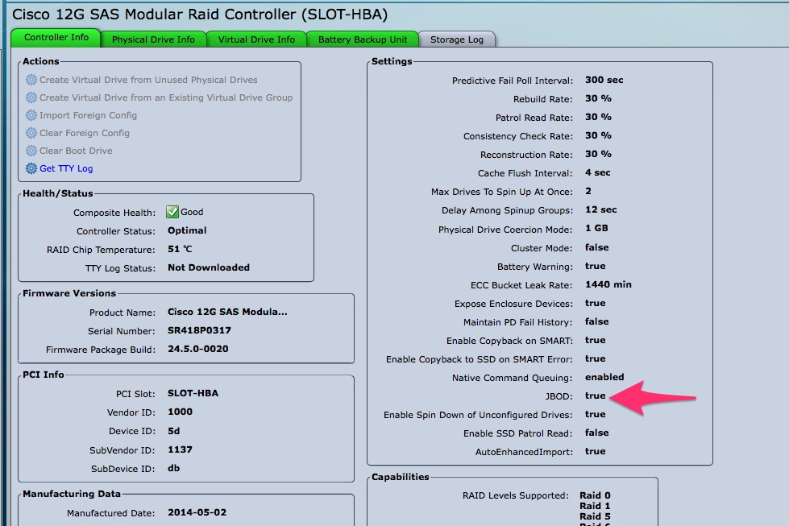
Task: Click Raid 5 under RAID Levels Supported
Action: 595,516
